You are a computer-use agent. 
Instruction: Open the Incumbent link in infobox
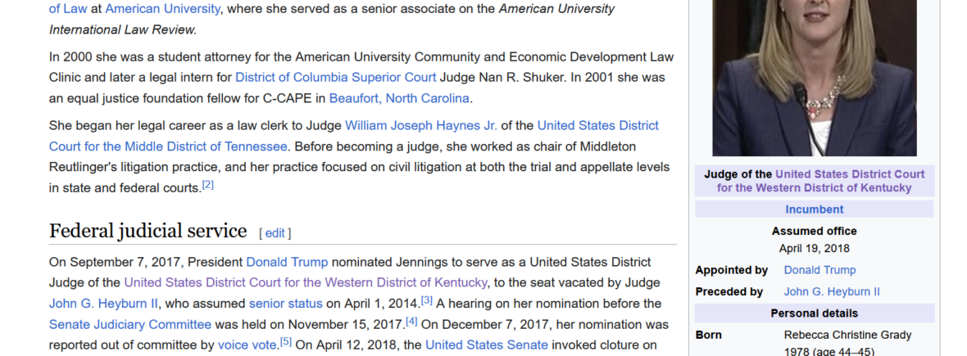(x=814, y=210)
